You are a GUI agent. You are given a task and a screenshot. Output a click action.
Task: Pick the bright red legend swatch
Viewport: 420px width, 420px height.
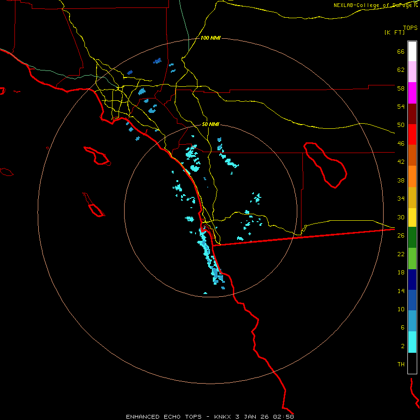point(412,134)
